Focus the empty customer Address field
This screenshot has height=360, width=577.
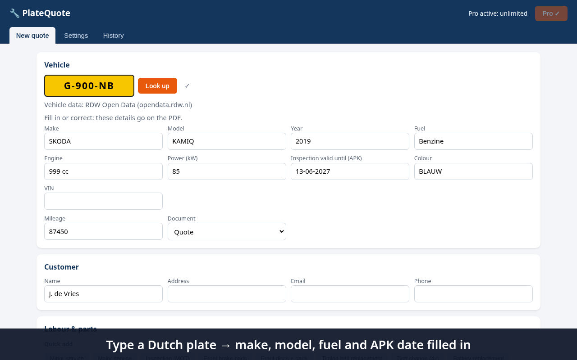(x=227, y=294)
